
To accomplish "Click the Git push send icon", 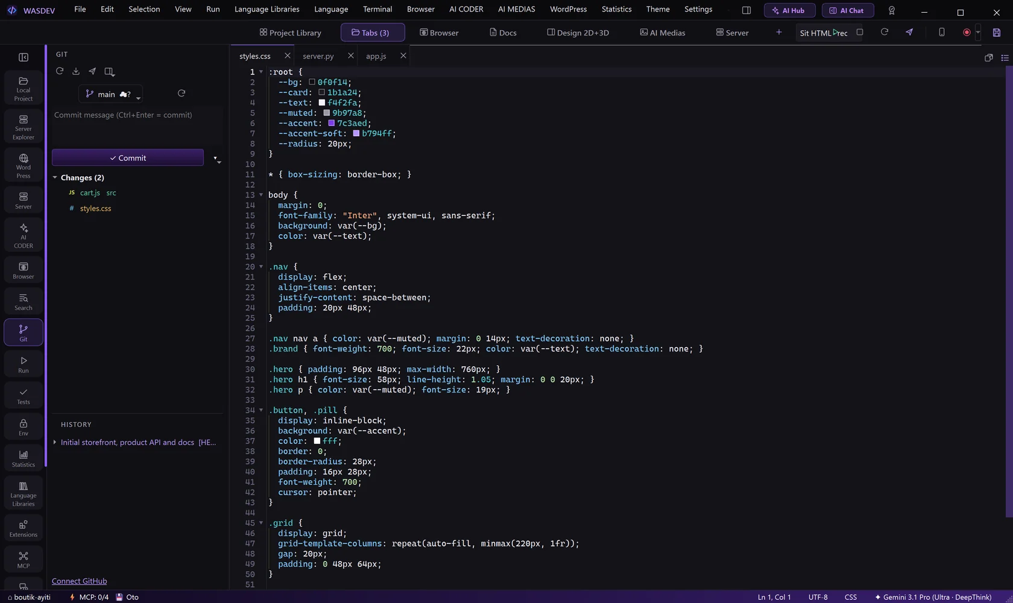I will (x=92, y=71).
